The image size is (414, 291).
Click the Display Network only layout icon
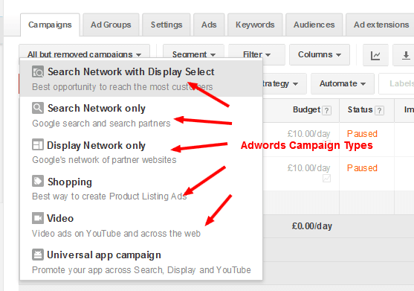38,144
